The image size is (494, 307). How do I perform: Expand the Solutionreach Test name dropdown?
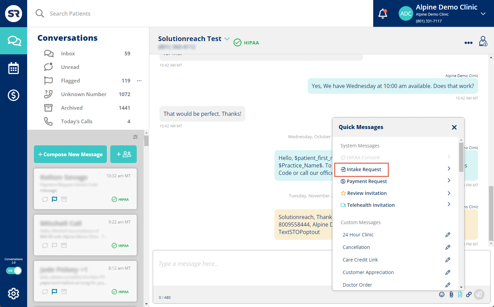coord(227,39)
